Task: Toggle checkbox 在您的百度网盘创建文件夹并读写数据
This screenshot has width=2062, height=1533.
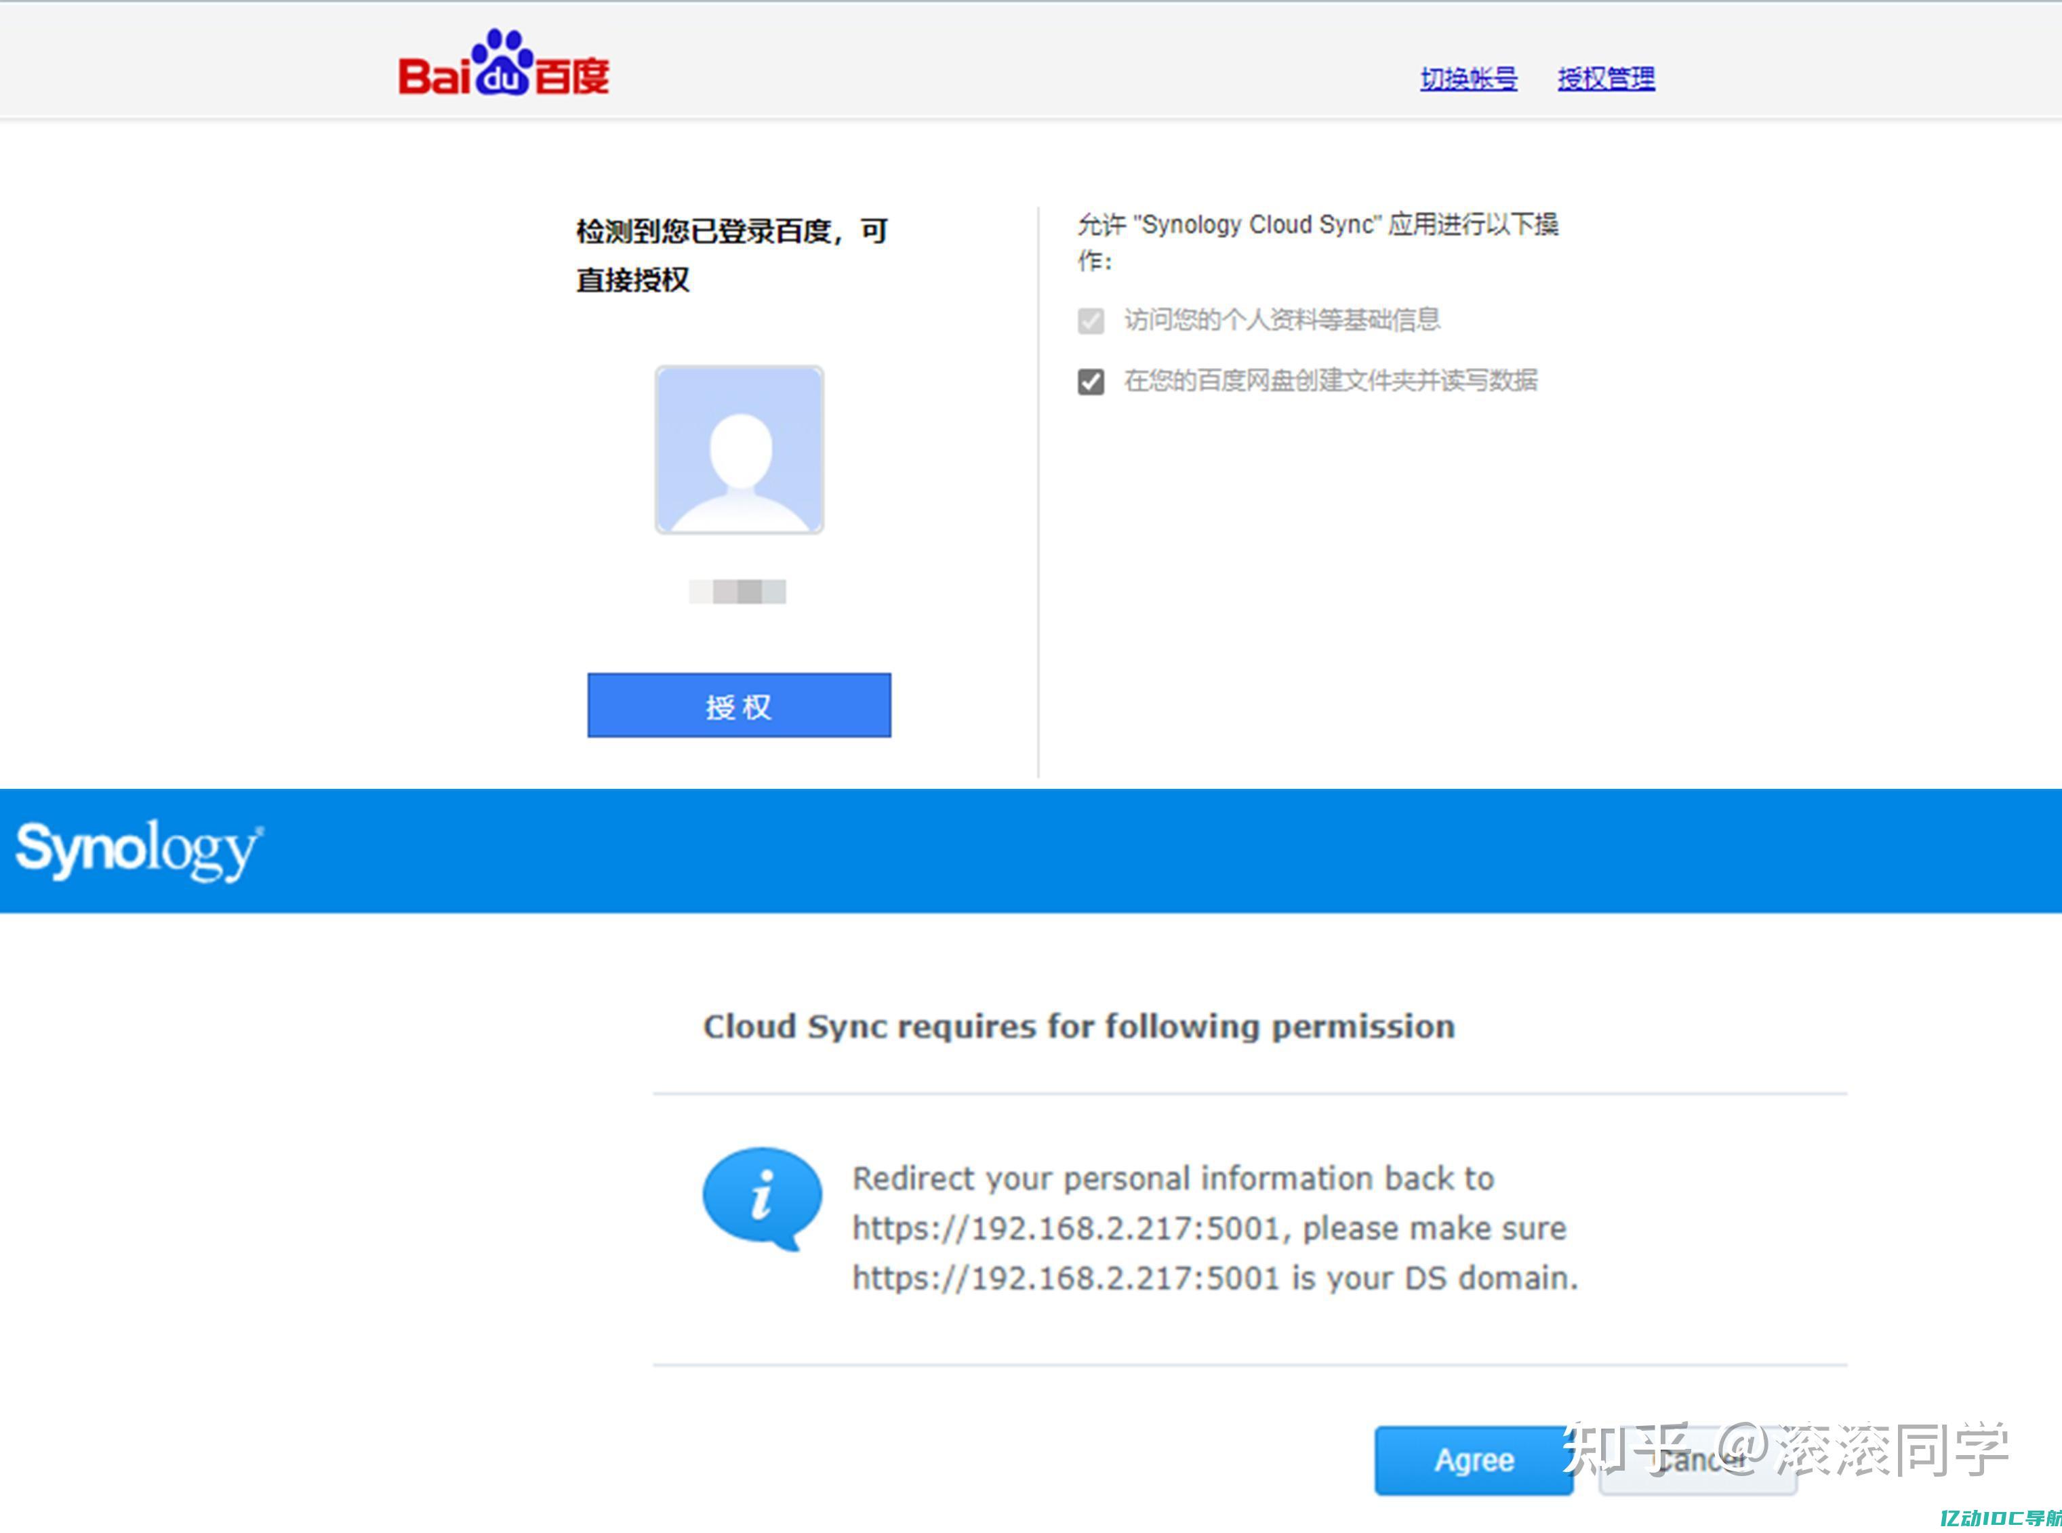Action: point(1091,382)
